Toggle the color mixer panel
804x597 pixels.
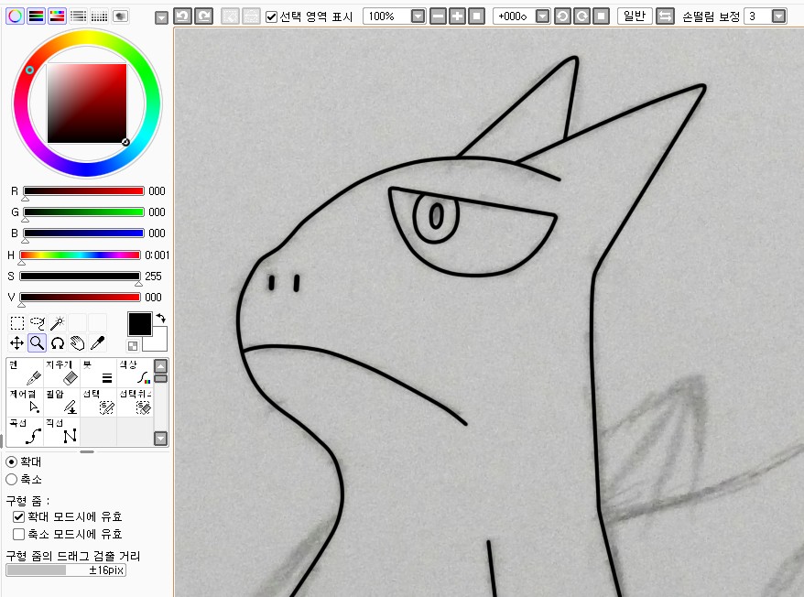78,16
